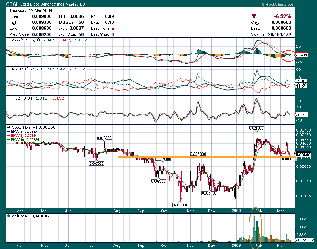The height and width of the screenshot is (249, 317).
Task: Click the 300M volume axis label
Action: pos(301,219)
